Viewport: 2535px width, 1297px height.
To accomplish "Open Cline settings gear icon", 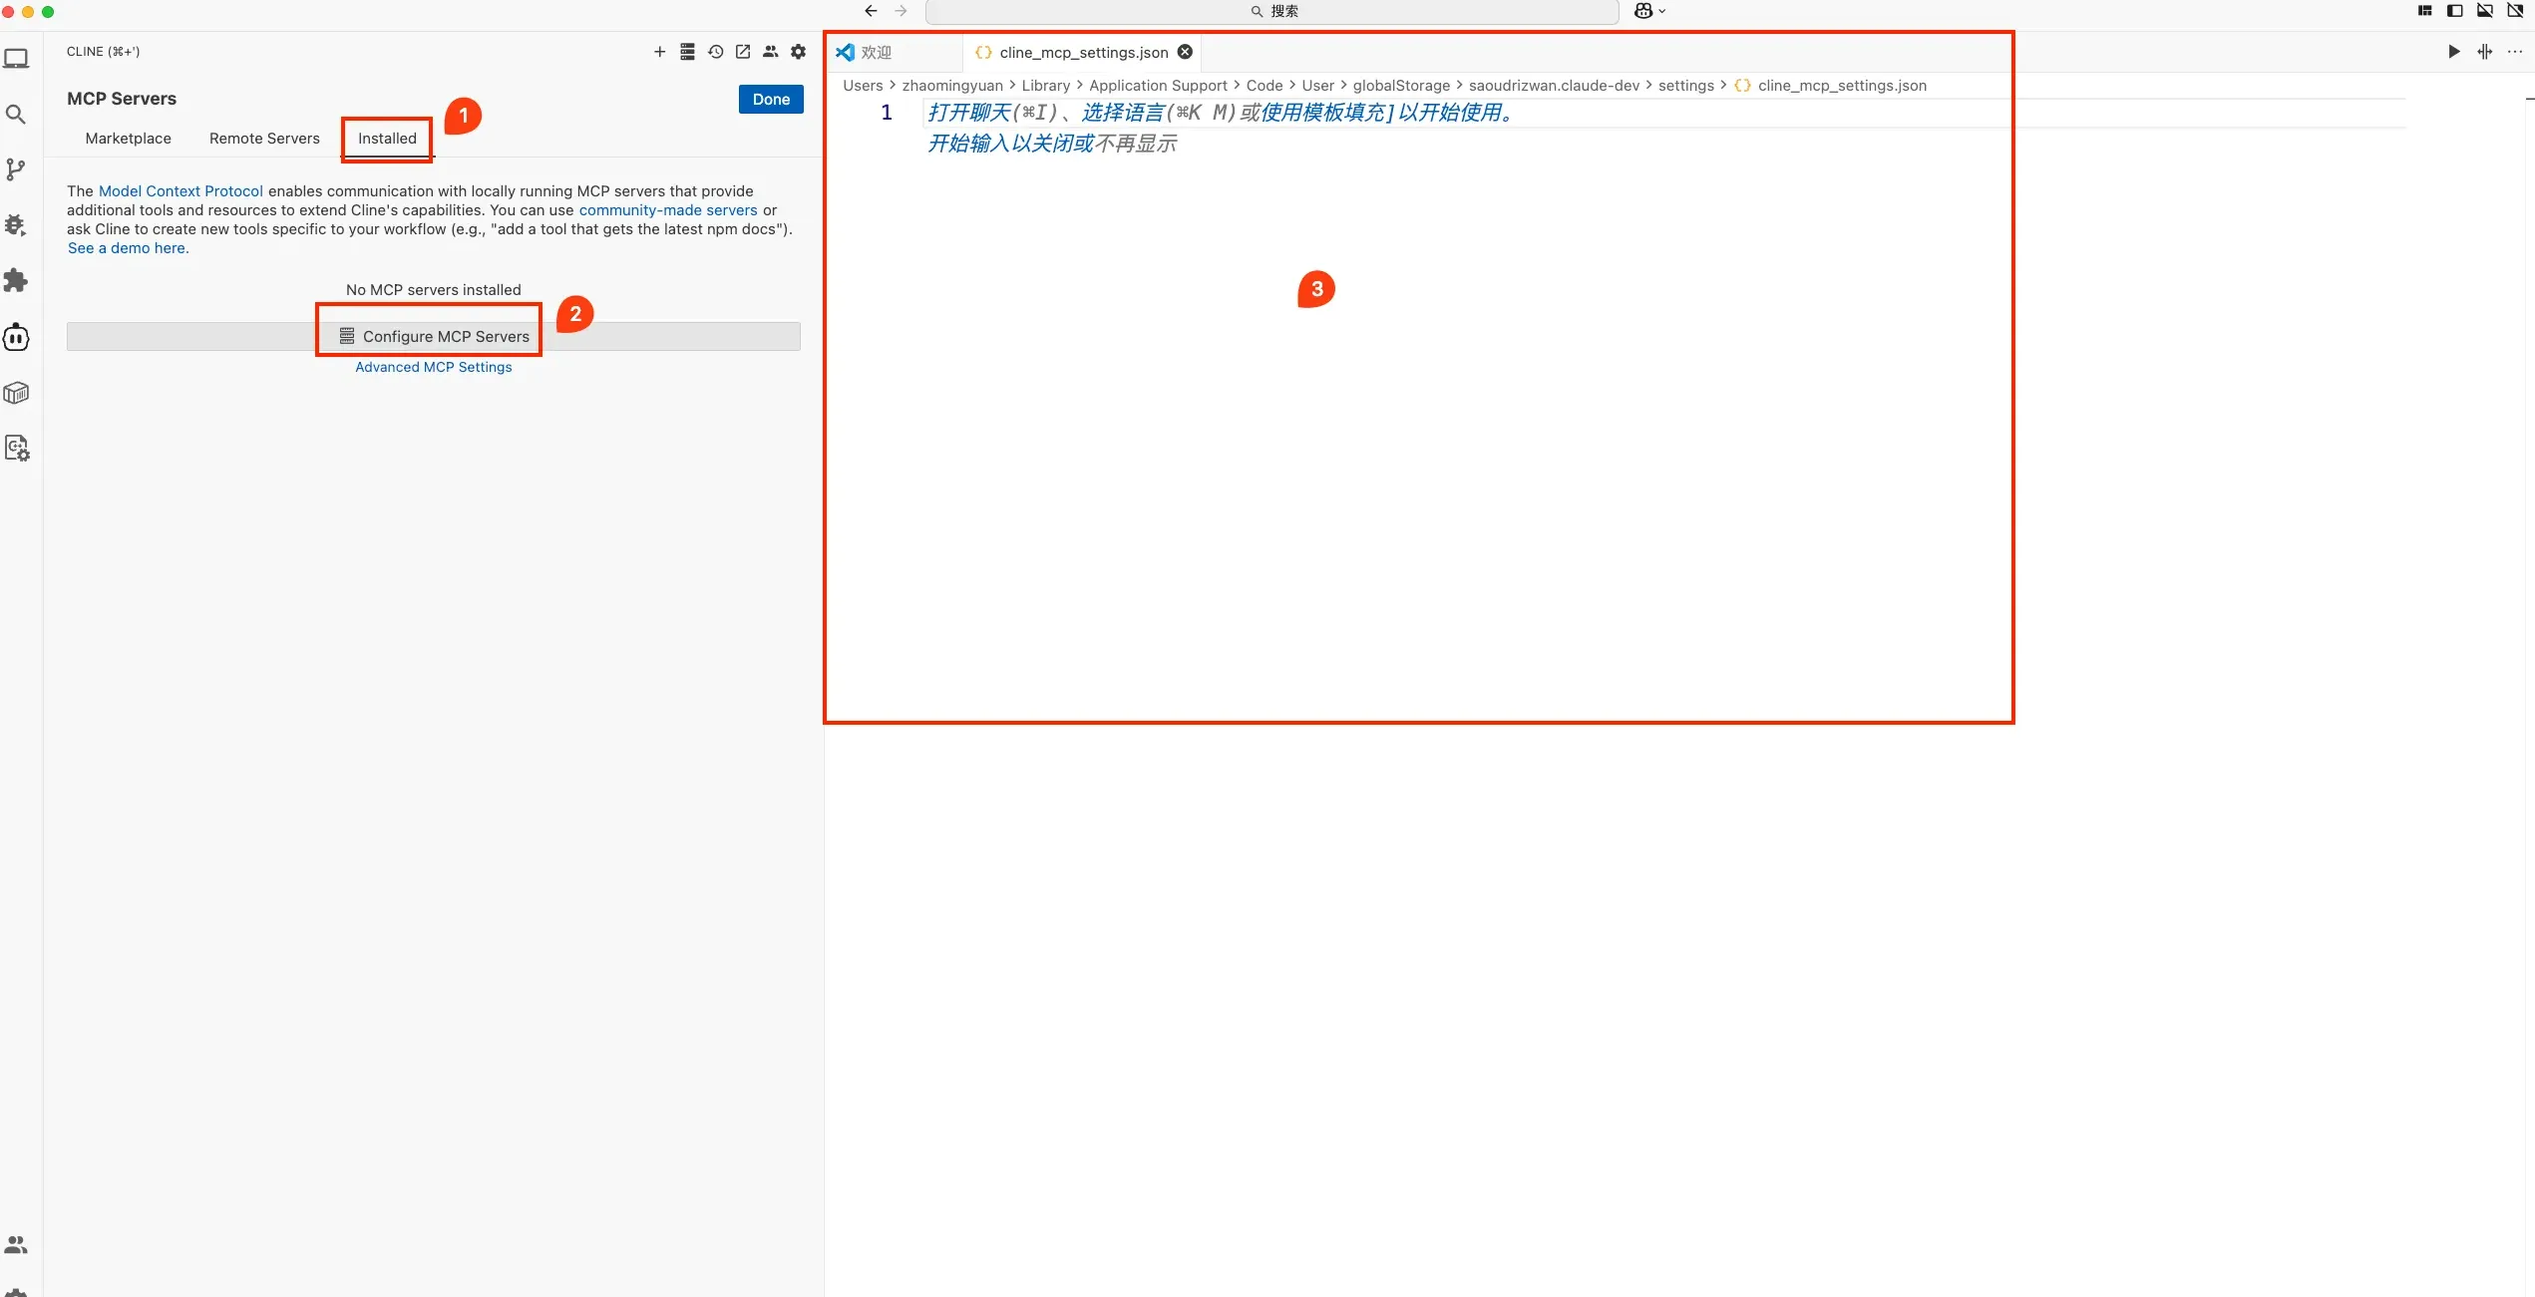I will point(798,52).
